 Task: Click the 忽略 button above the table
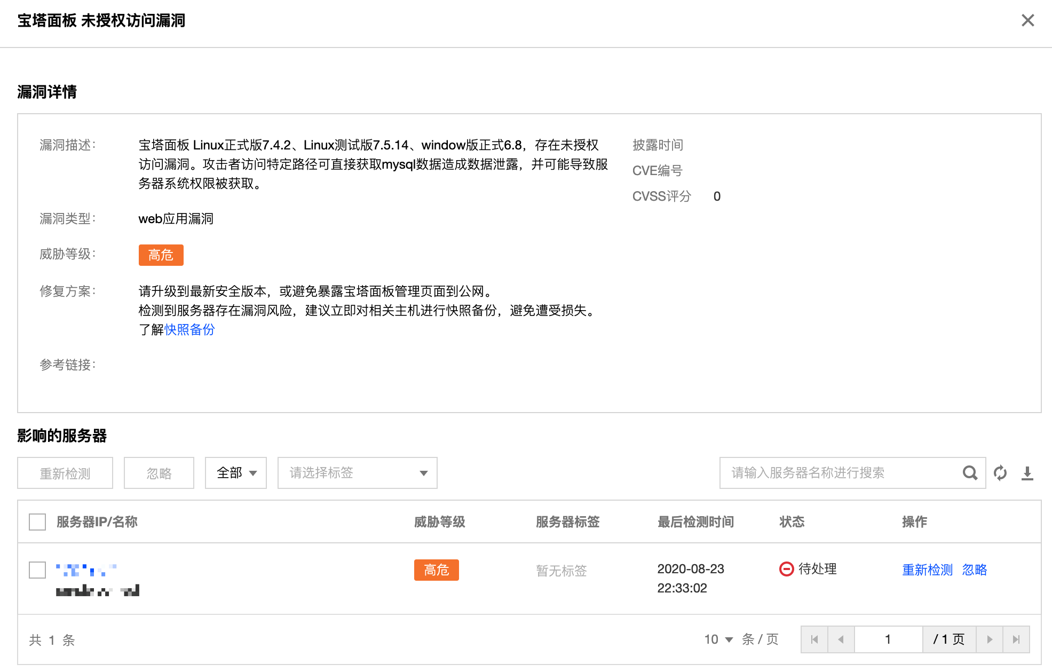coord(159,473)
